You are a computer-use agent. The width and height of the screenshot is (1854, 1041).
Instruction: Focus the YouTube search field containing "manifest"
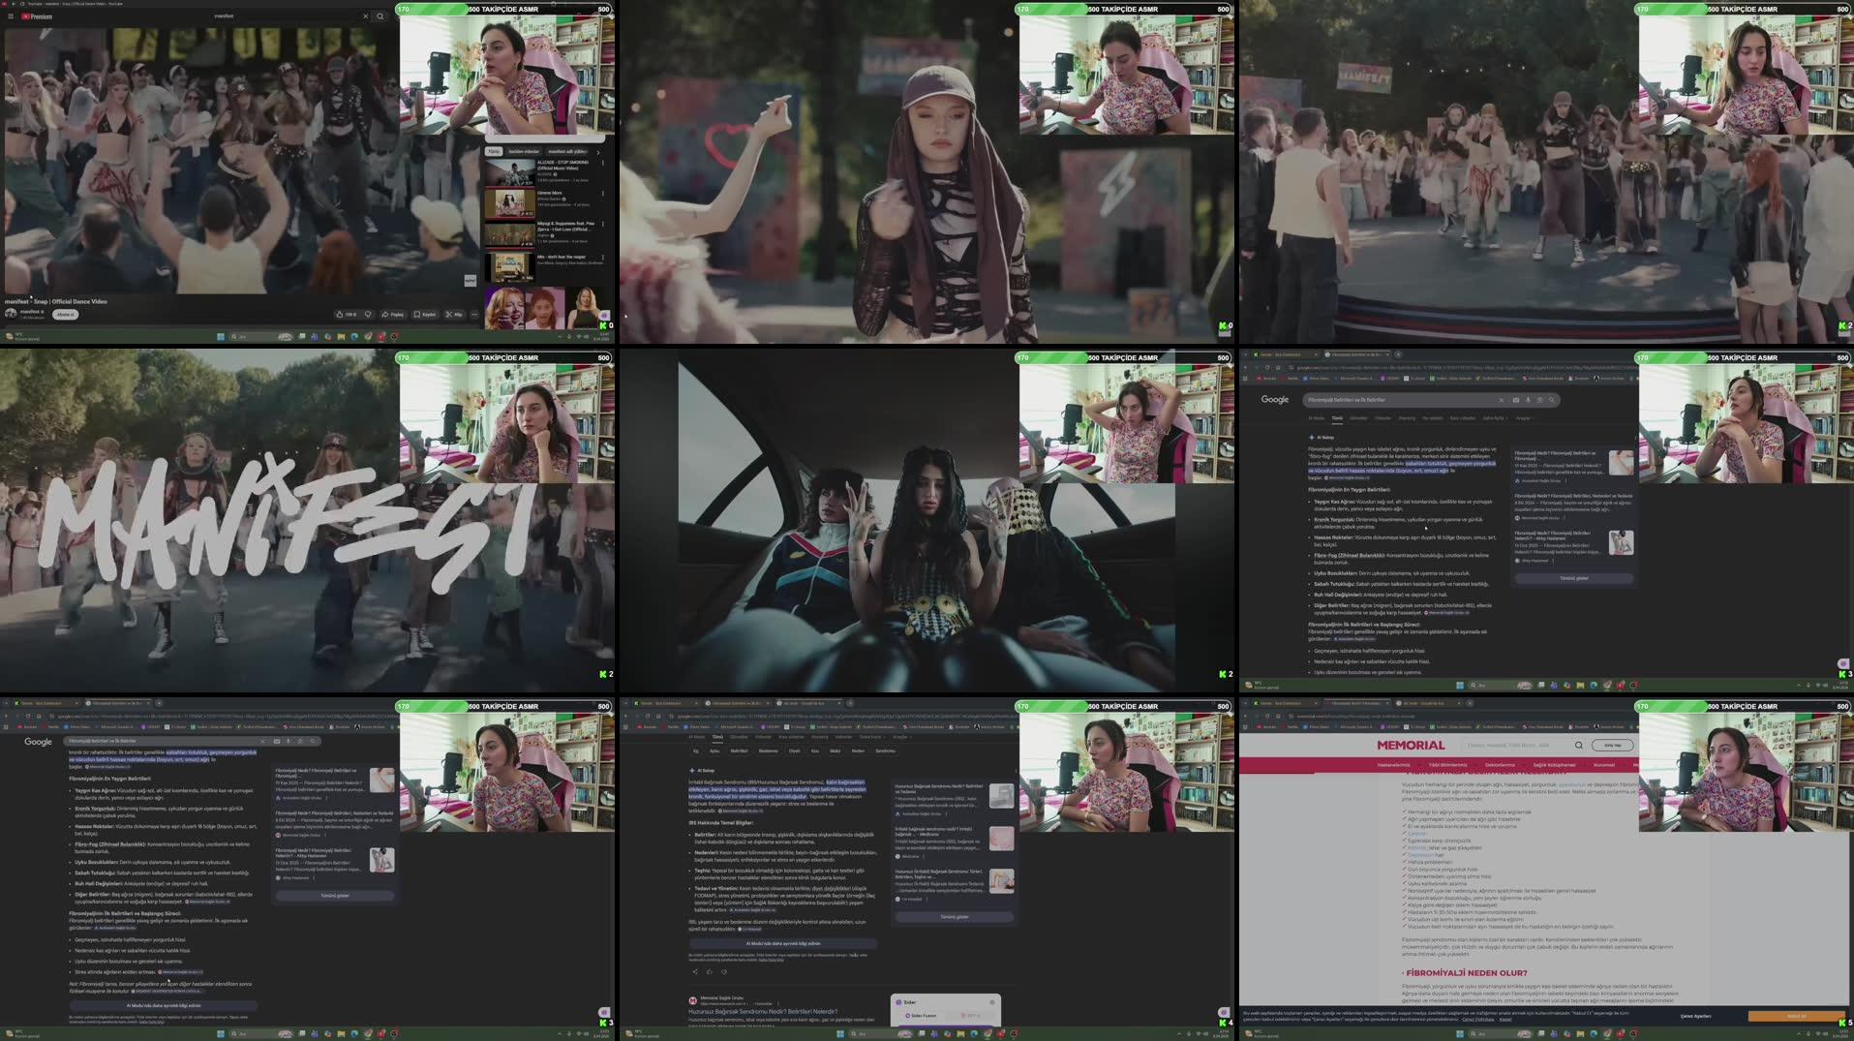[x=286, y=16]
